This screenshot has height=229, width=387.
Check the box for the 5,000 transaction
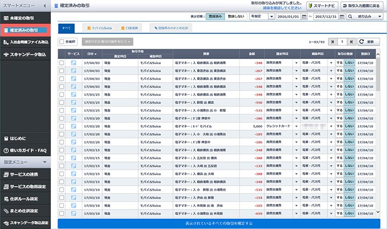pyautogui.click(x=61, y=126)
